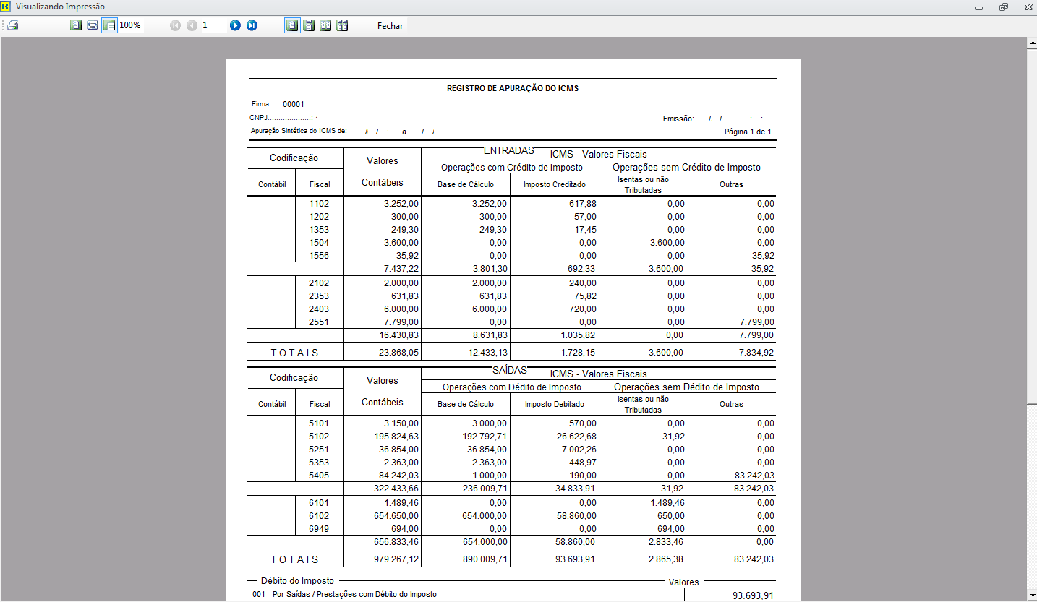Select single page view layout
The image size is (1037, 602).
click(x=292, y=25)
